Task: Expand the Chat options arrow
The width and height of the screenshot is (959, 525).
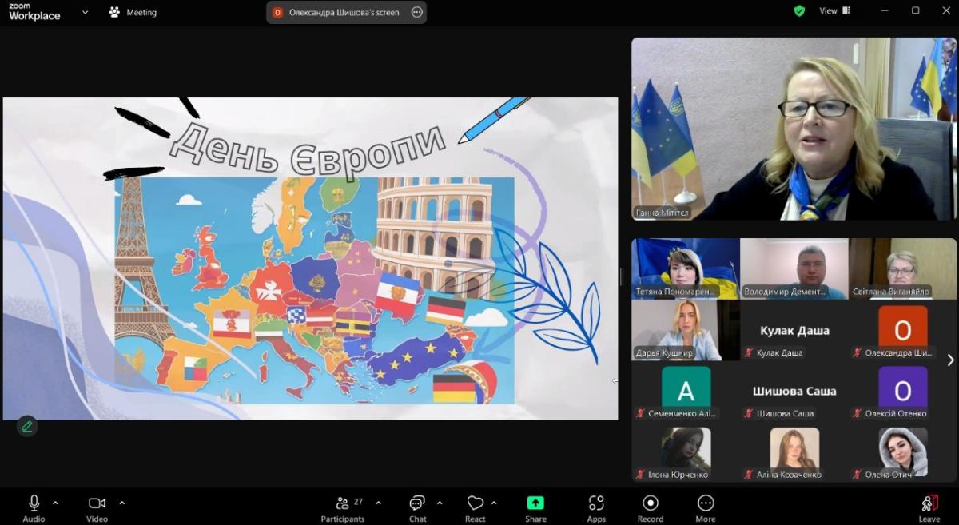Action: click(440, 503)
